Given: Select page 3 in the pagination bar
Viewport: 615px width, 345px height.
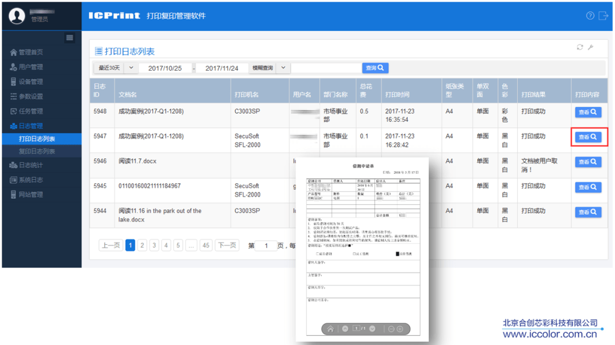Looking at the screenshot, I should 154,244.
